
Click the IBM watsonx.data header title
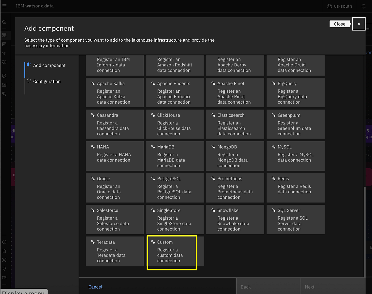[x=35, y=6]
